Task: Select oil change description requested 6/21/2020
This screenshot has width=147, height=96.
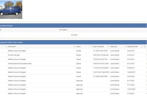Action: [17, 81]
